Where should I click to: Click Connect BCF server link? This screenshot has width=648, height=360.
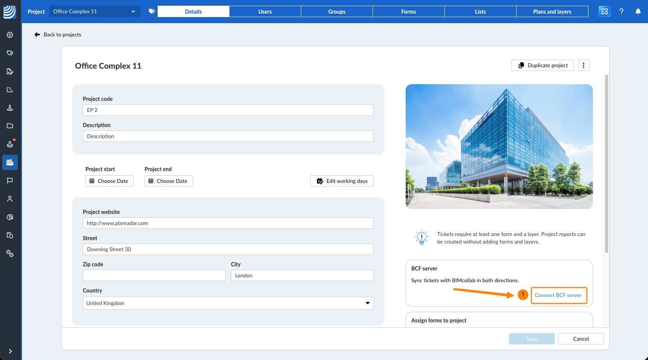(x=558, y=295)
